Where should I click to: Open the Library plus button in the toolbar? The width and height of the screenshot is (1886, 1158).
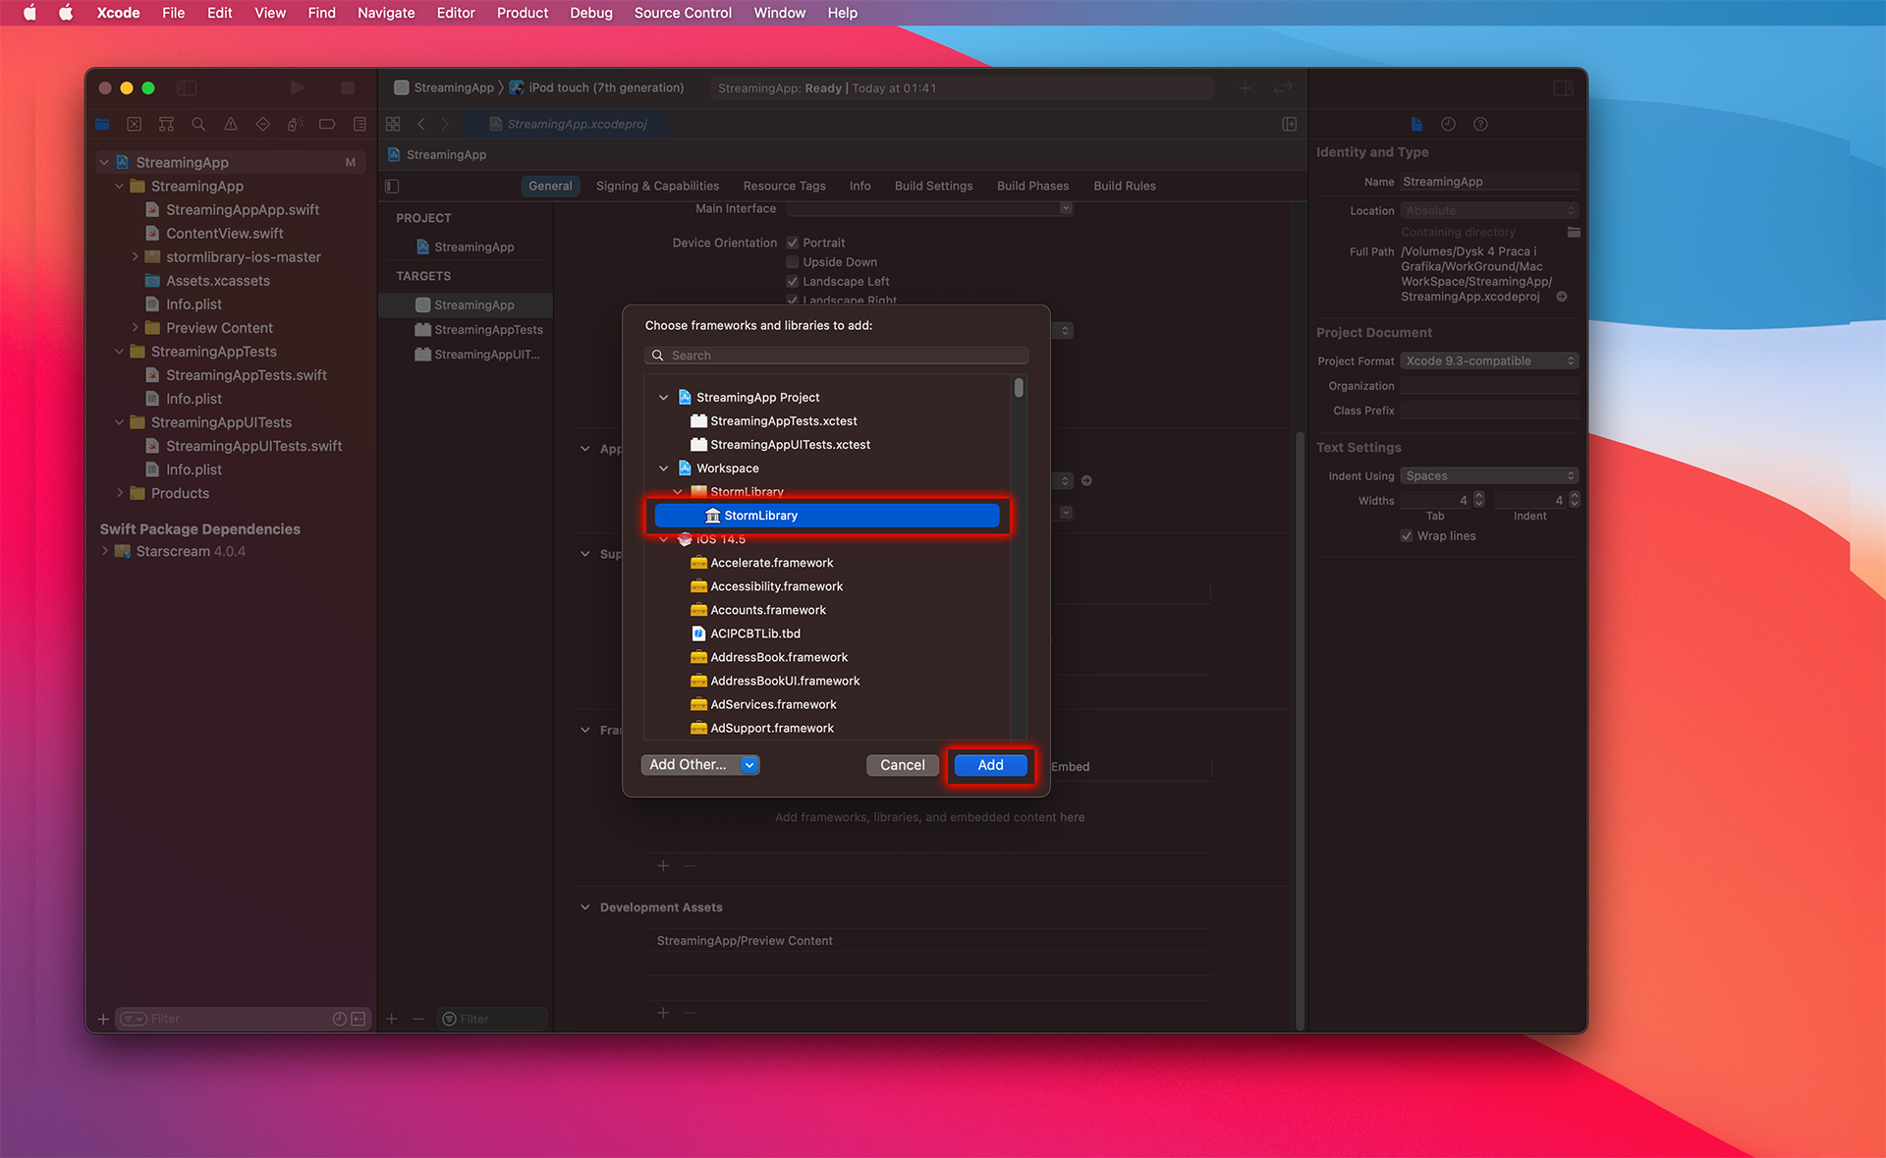click(1246, 88)
